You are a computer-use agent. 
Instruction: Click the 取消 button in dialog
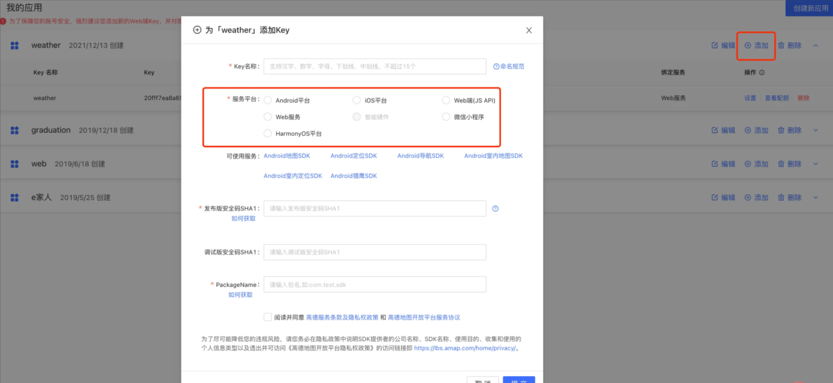tap(483, 379)
